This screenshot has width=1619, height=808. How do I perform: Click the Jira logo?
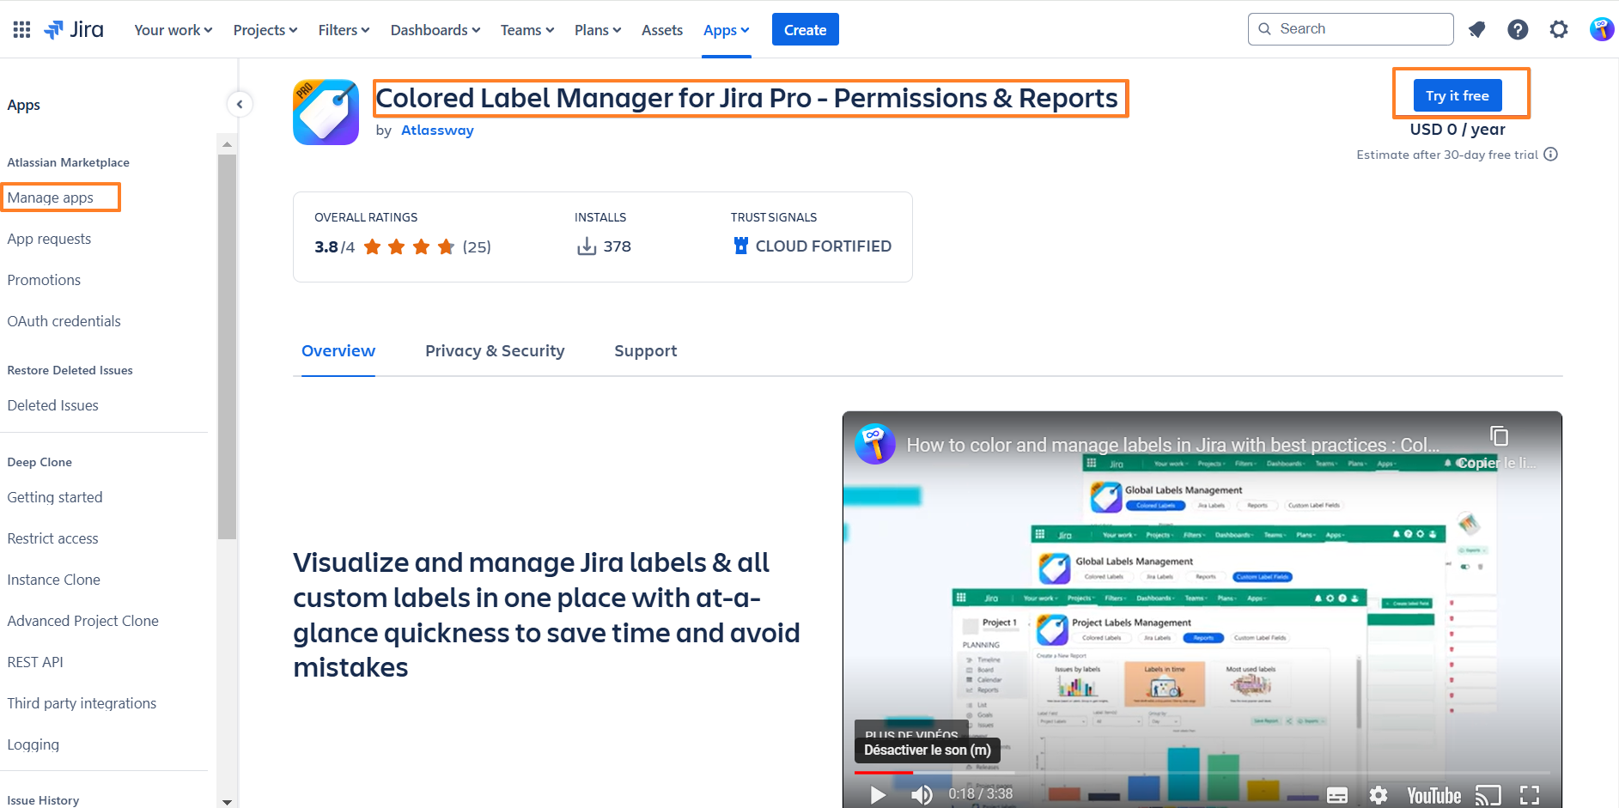coord(74,30)
